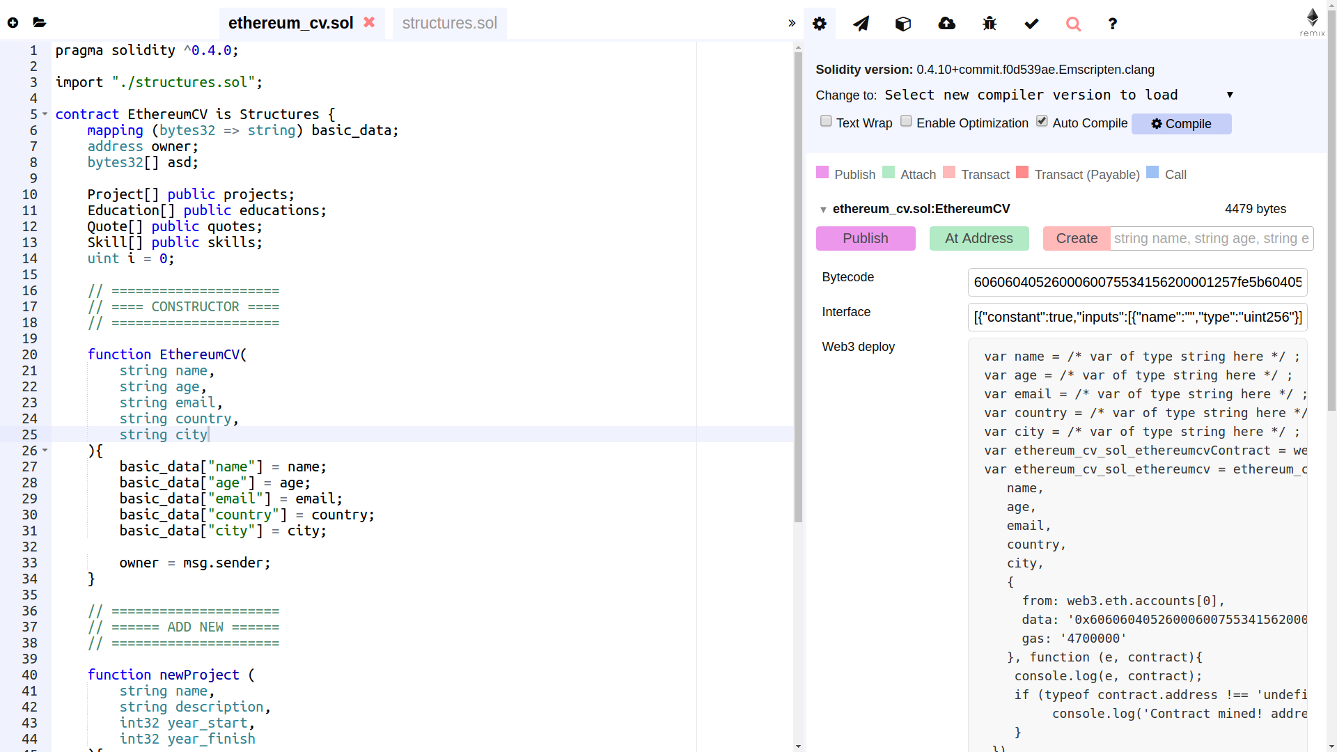Image resolution: width=1337 pixels, height=752 pixels.
Task: Open the paper plane send transaction icon
Action: click(861, 24)
